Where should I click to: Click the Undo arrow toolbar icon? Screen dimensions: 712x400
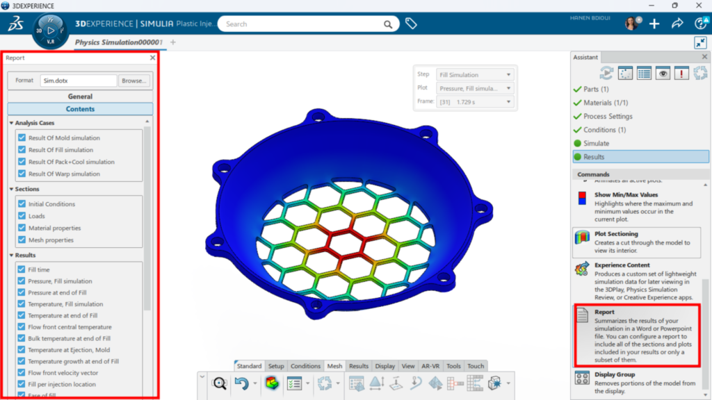click(241, 383)
